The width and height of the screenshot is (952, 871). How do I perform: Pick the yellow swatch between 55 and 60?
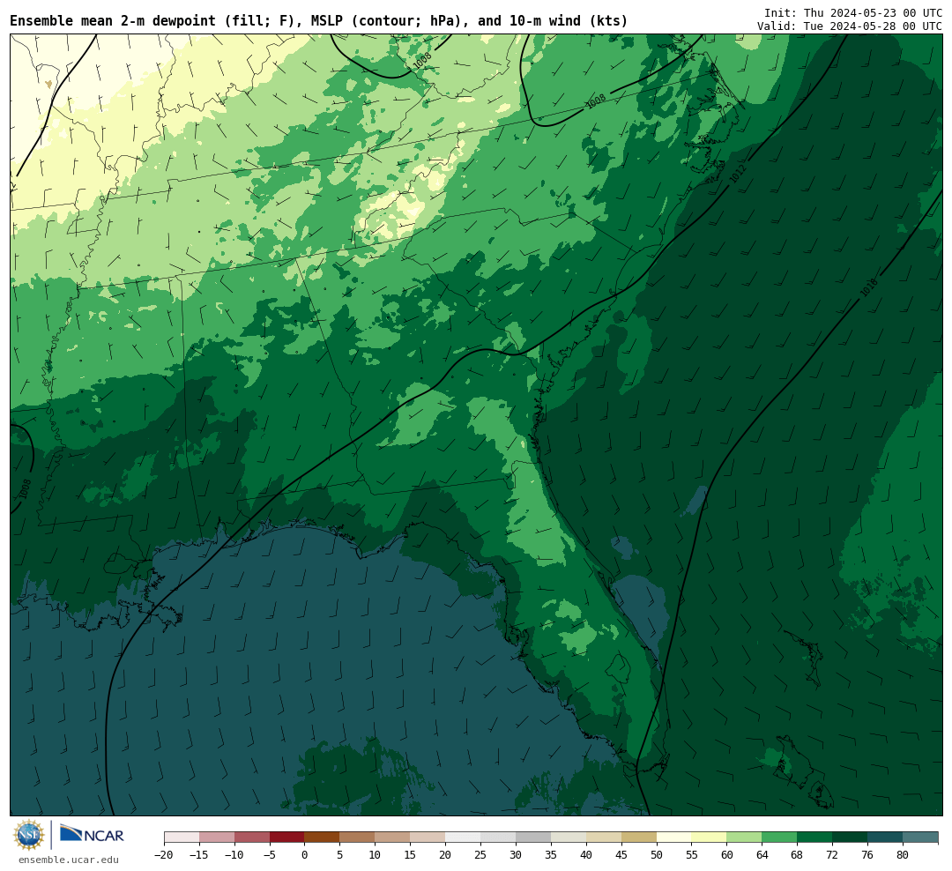[709, 837]
